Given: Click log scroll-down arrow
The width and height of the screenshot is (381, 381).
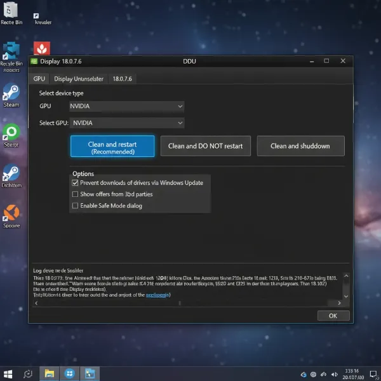Looking at the screenshot, I should (346, 296).
